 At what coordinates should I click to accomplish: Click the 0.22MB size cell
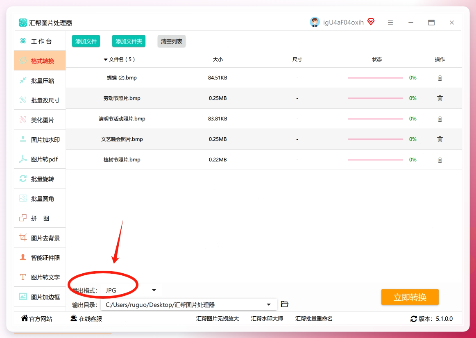tap(218, 160)
